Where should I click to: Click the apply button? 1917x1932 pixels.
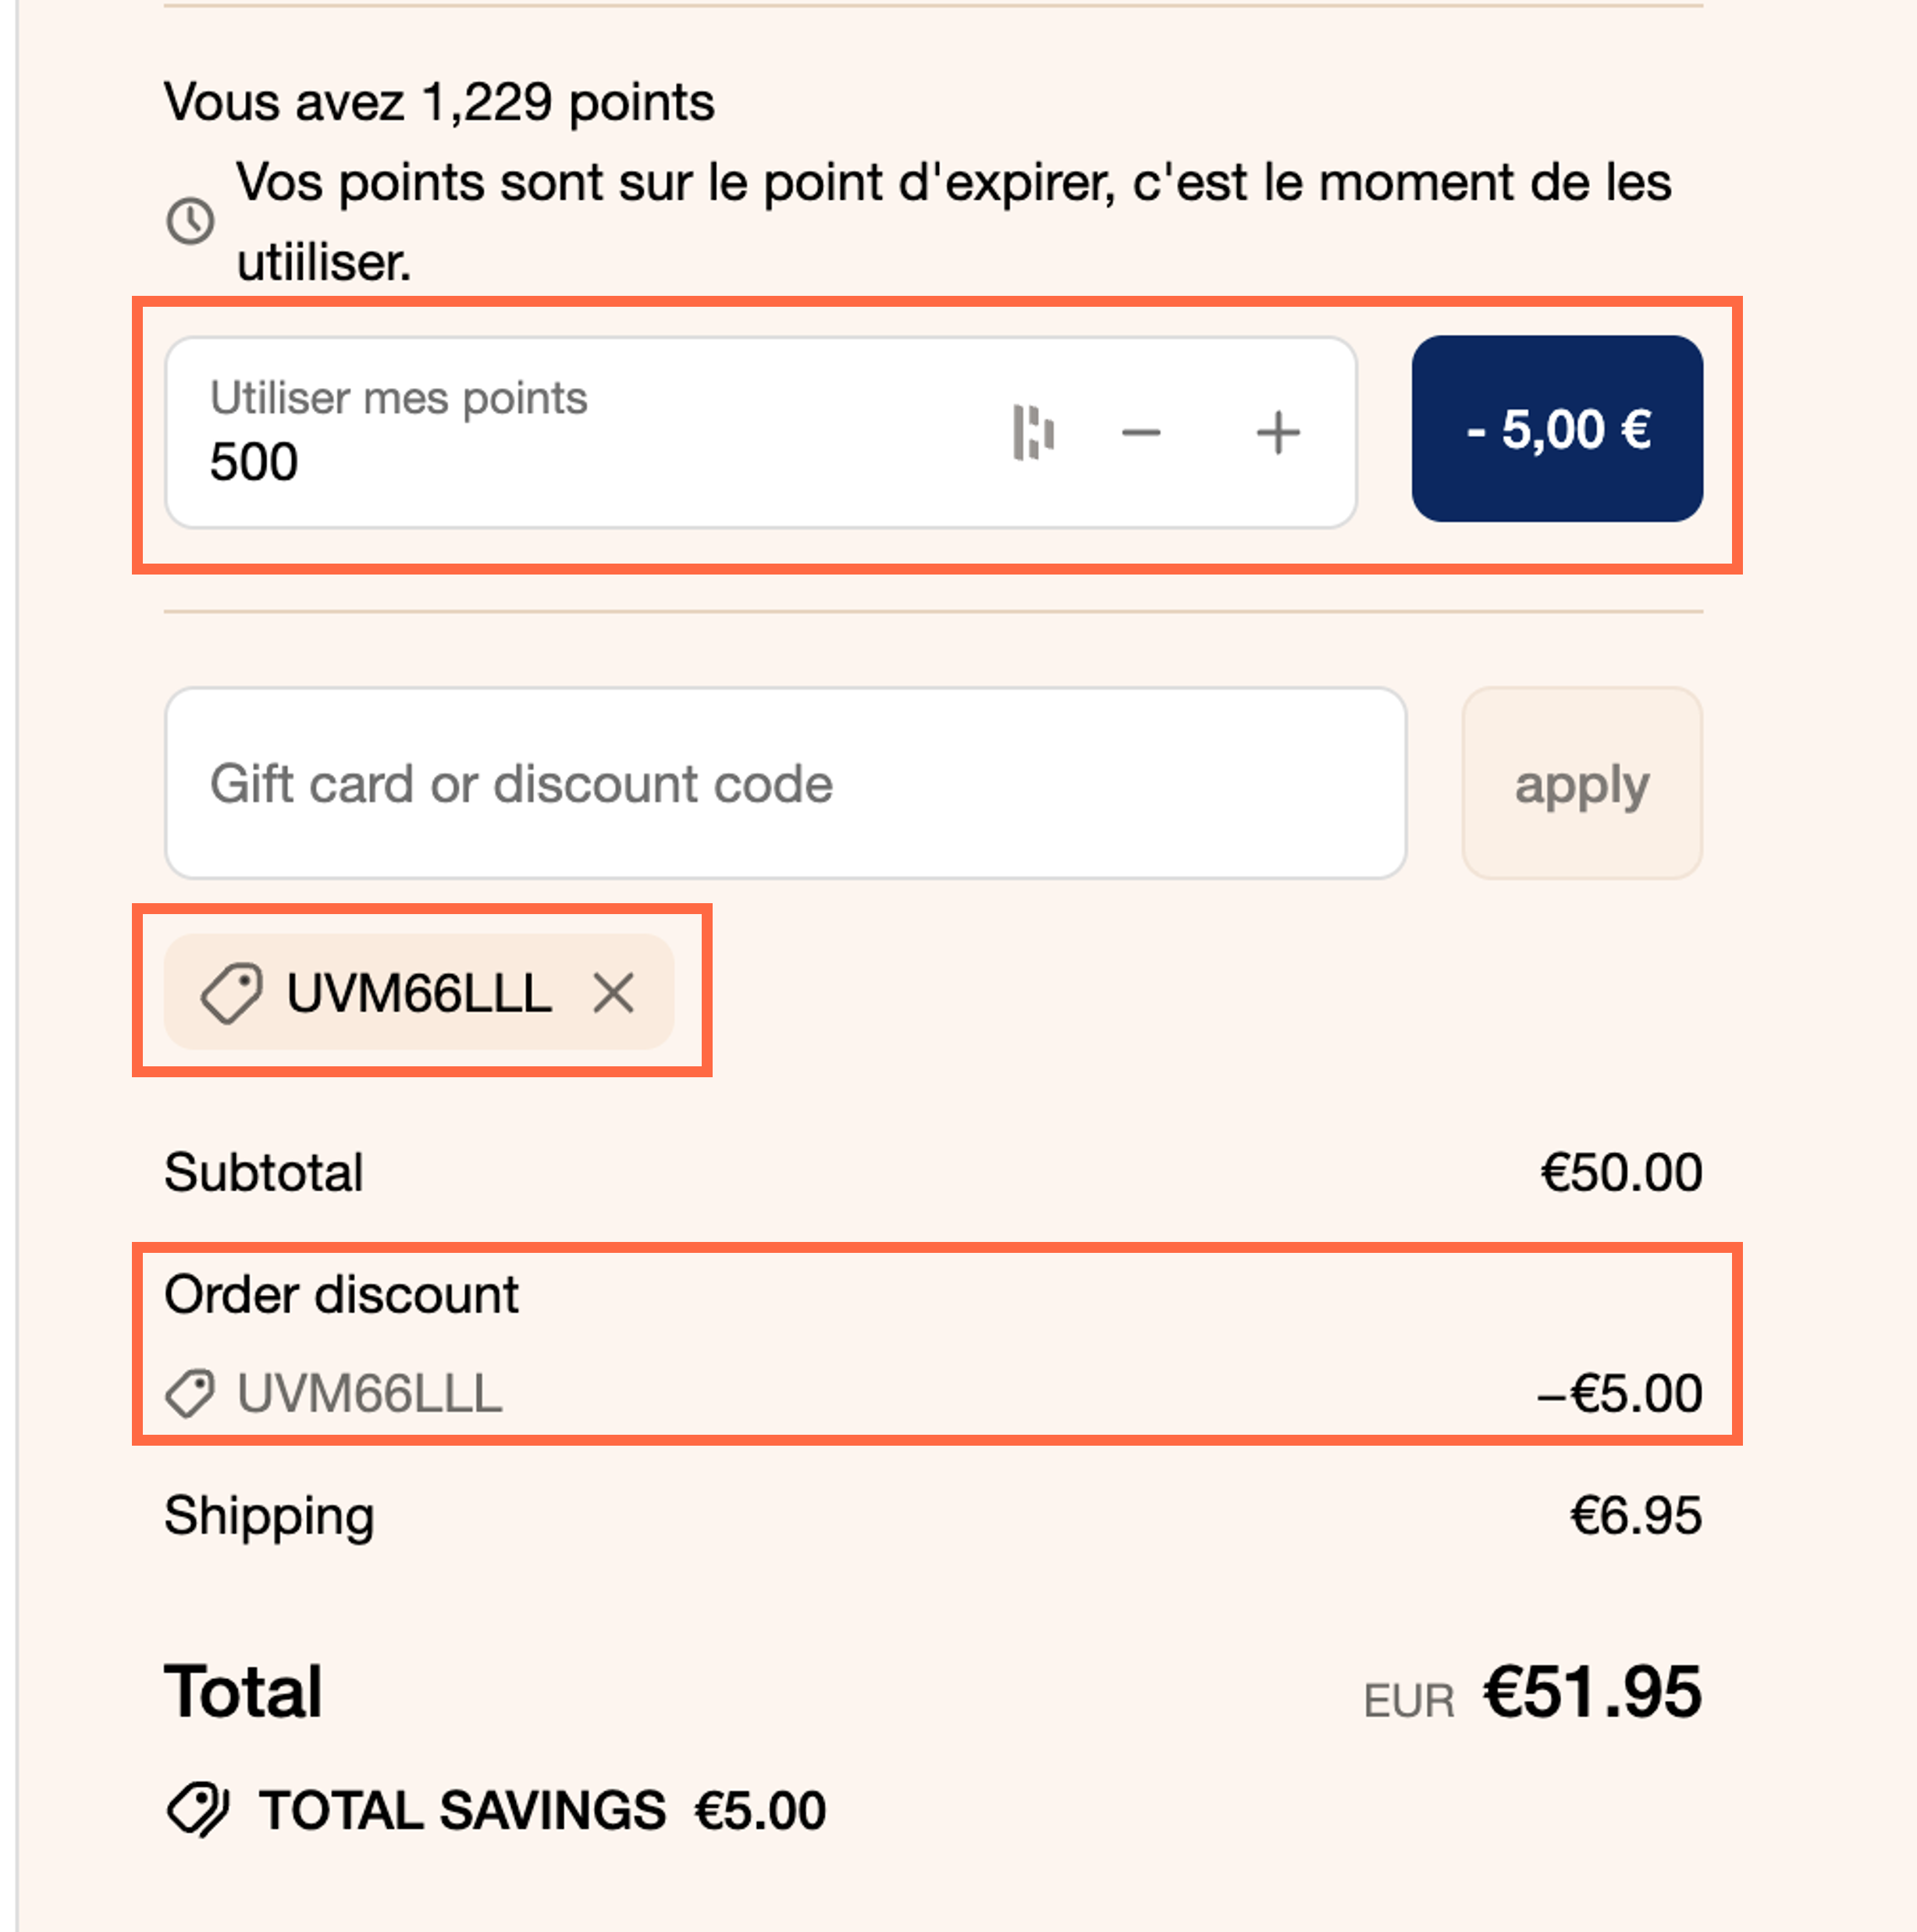1582,783
